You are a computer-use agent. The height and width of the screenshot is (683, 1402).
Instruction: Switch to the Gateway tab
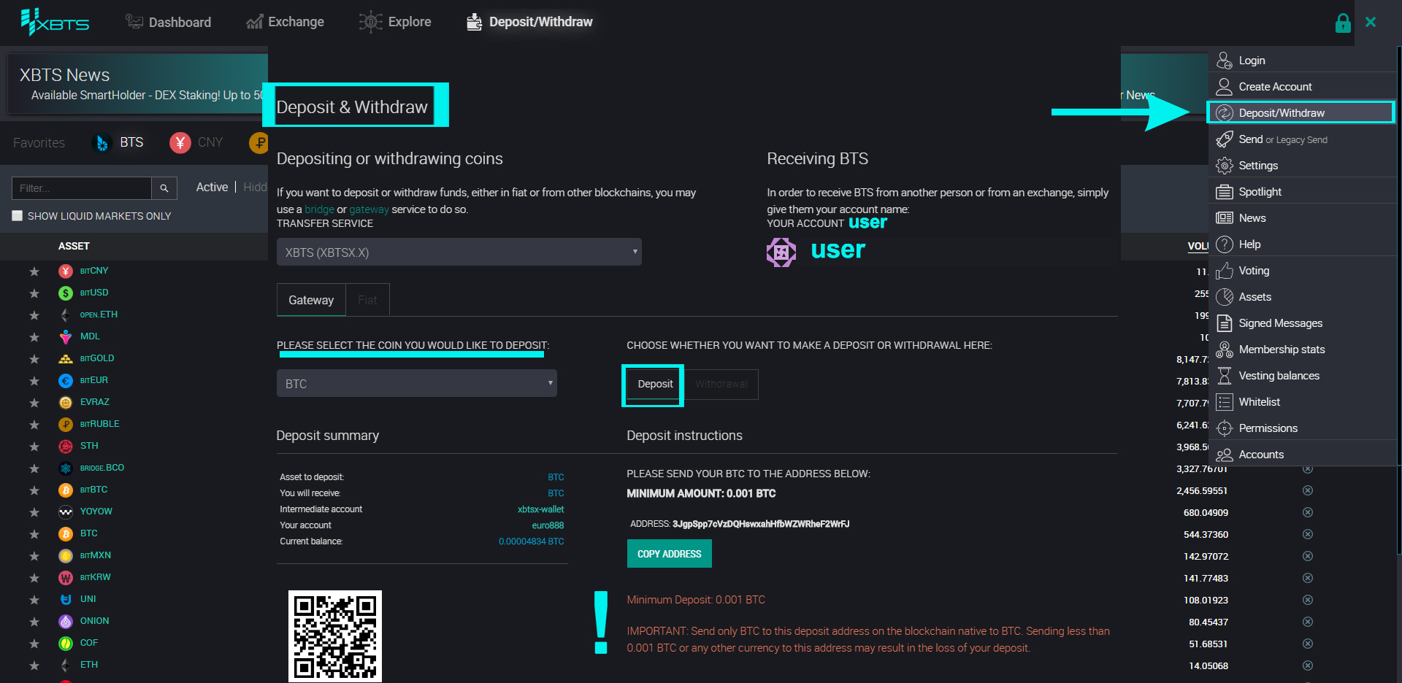pos(311,300)
